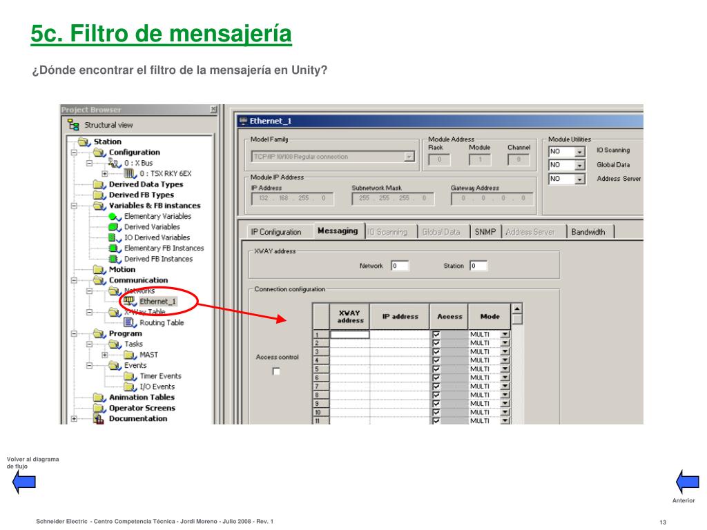The width and height of the screenshot is (707, 530).
Task: Collapse the Configuration tree node
Action: (74, 153)
